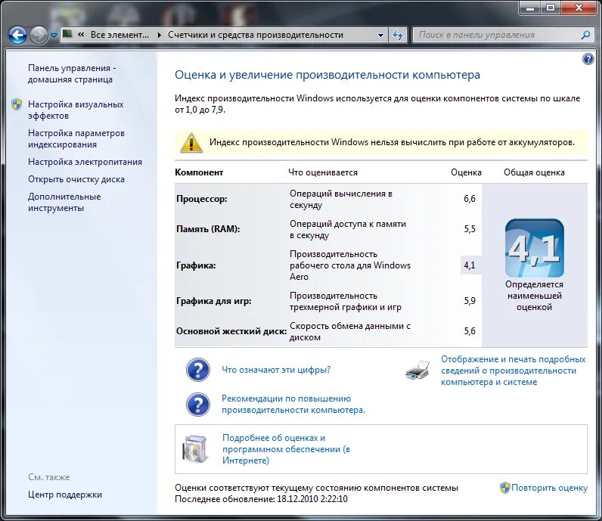Click the Оценка column header
The height and width of the screenshot is (521, 602).
466,172
